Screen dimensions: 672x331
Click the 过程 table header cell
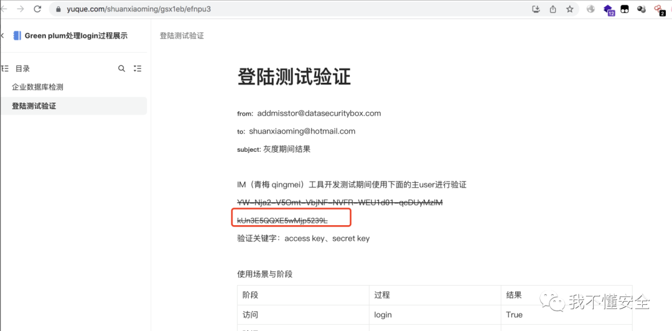[x=435, y=295]
